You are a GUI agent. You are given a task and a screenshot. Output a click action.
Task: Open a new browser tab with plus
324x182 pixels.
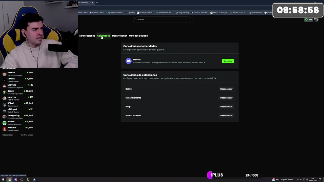(97, 3)
